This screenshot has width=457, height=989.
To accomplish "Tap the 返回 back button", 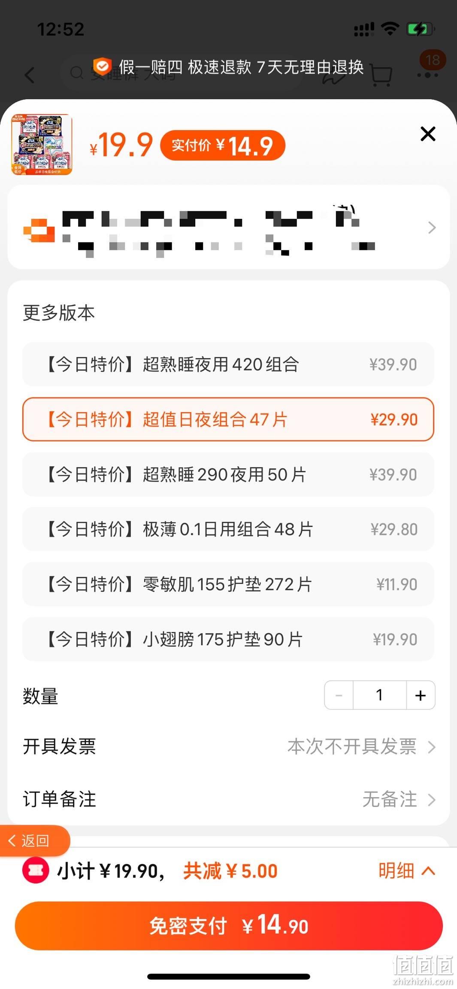I will 34,840.
